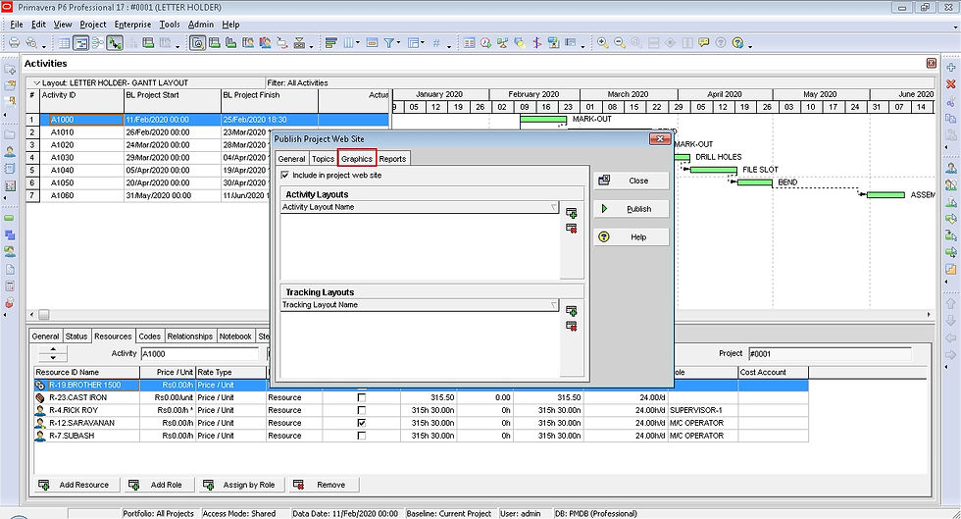
Task: Open the Relationships tab in details pane
Action: pyautogui.click(x=190, y=337)
